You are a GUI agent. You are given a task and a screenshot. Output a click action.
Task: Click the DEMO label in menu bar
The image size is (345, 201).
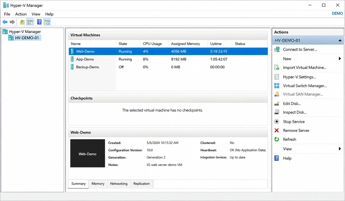pyautogui.click(x=337, y=13)
